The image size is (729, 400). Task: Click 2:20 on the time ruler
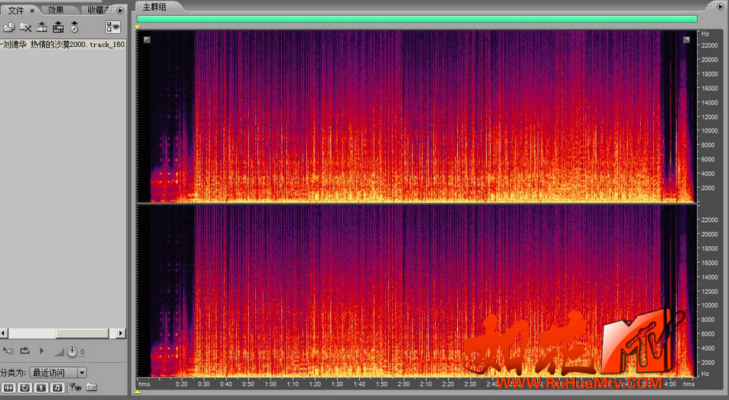[448, 384]
